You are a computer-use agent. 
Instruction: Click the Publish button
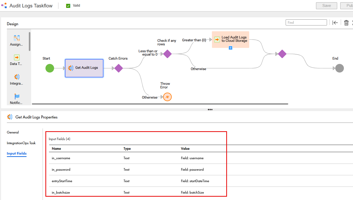click(347, 6)
